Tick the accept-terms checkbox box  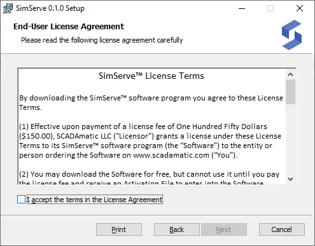21,200
